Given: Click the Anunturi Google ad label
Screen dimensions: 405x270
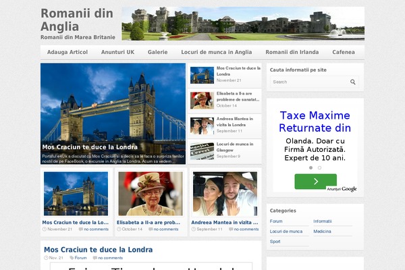Looking at the screenshot, I should click(x=342, y=189).
